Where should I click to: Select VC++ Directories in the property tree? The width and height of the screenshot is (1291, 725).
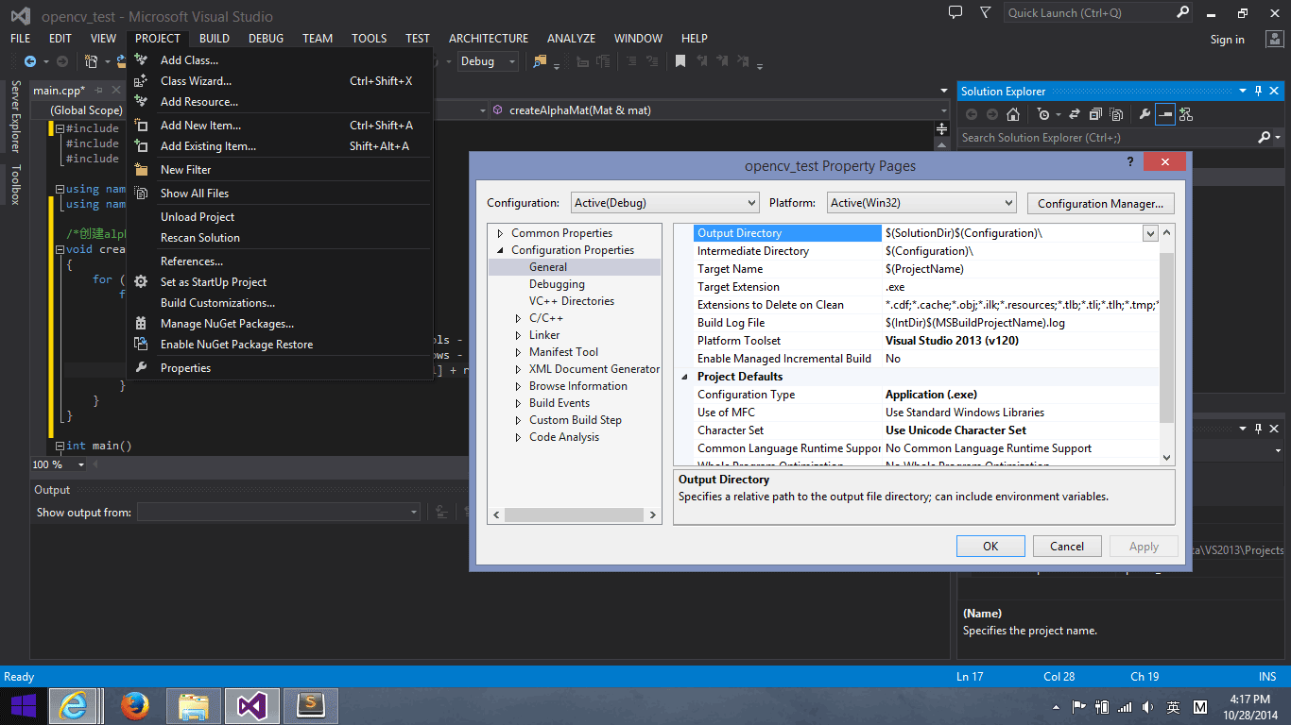click(x=572, y=301)
